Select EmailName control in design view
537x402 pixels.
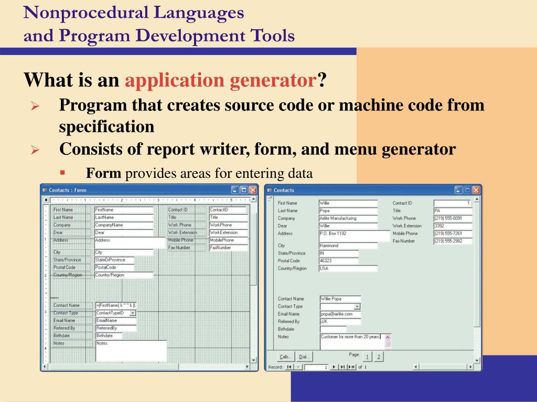point(116,321)
